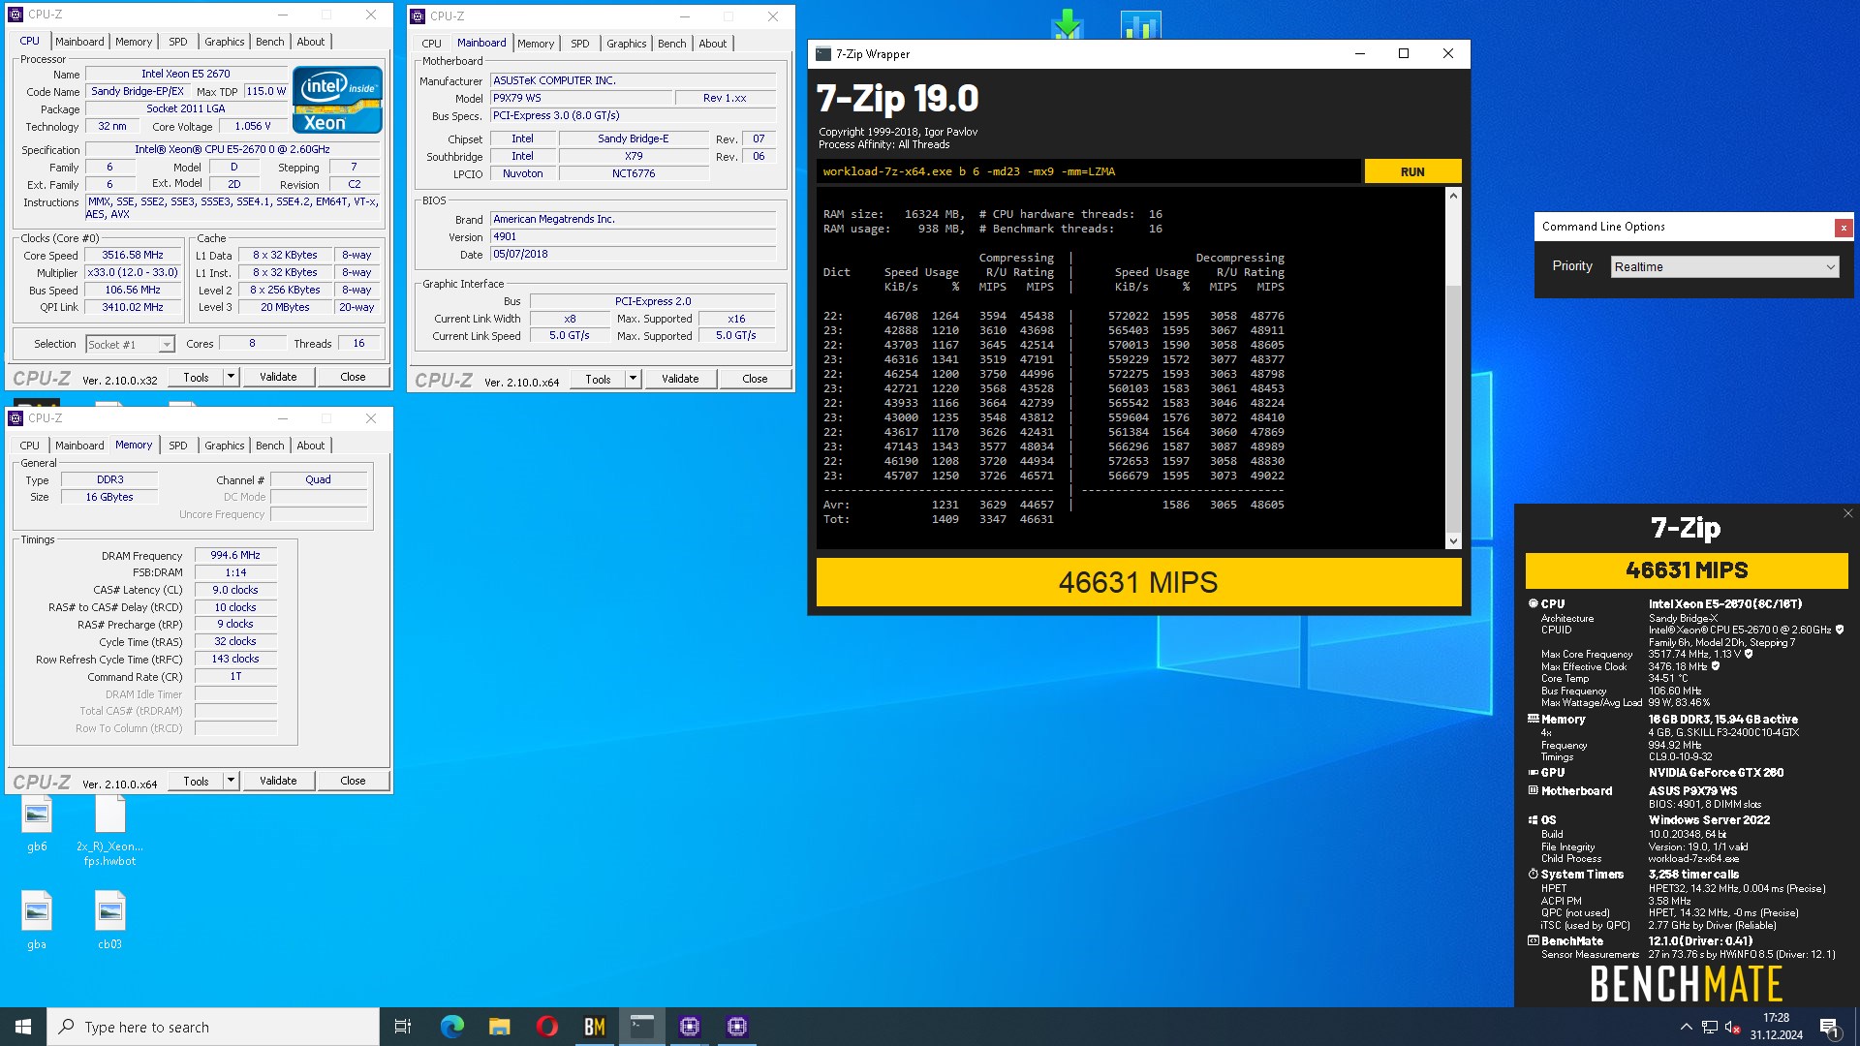Click the 7-Zip command line field
This screenshot has width=1860, height=1046.
[x=1088, y=171]
